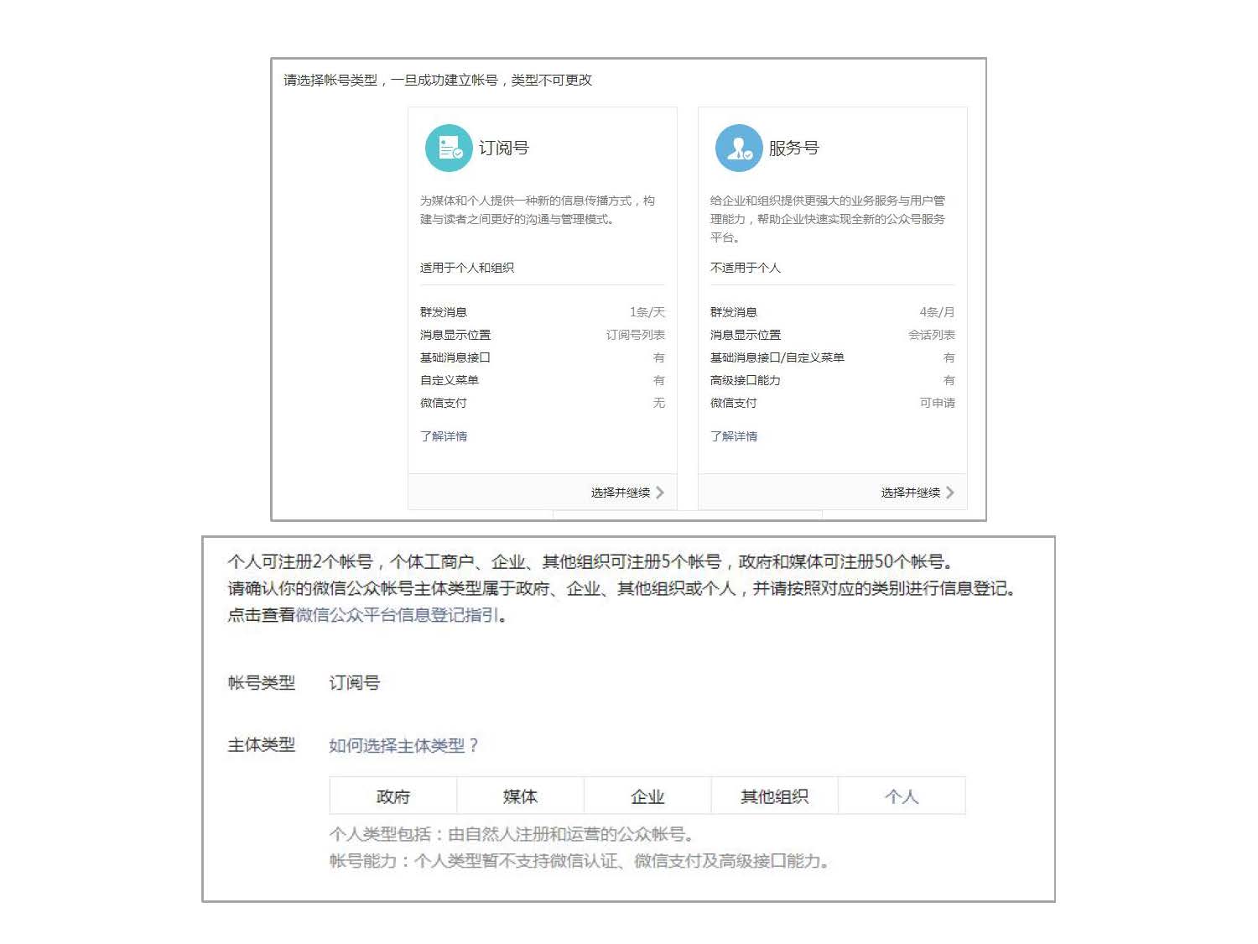Click the 服务号 blue user icon
Image resolution: width=1258 pixels, height=944 pixels.
[x=739, y=149]
